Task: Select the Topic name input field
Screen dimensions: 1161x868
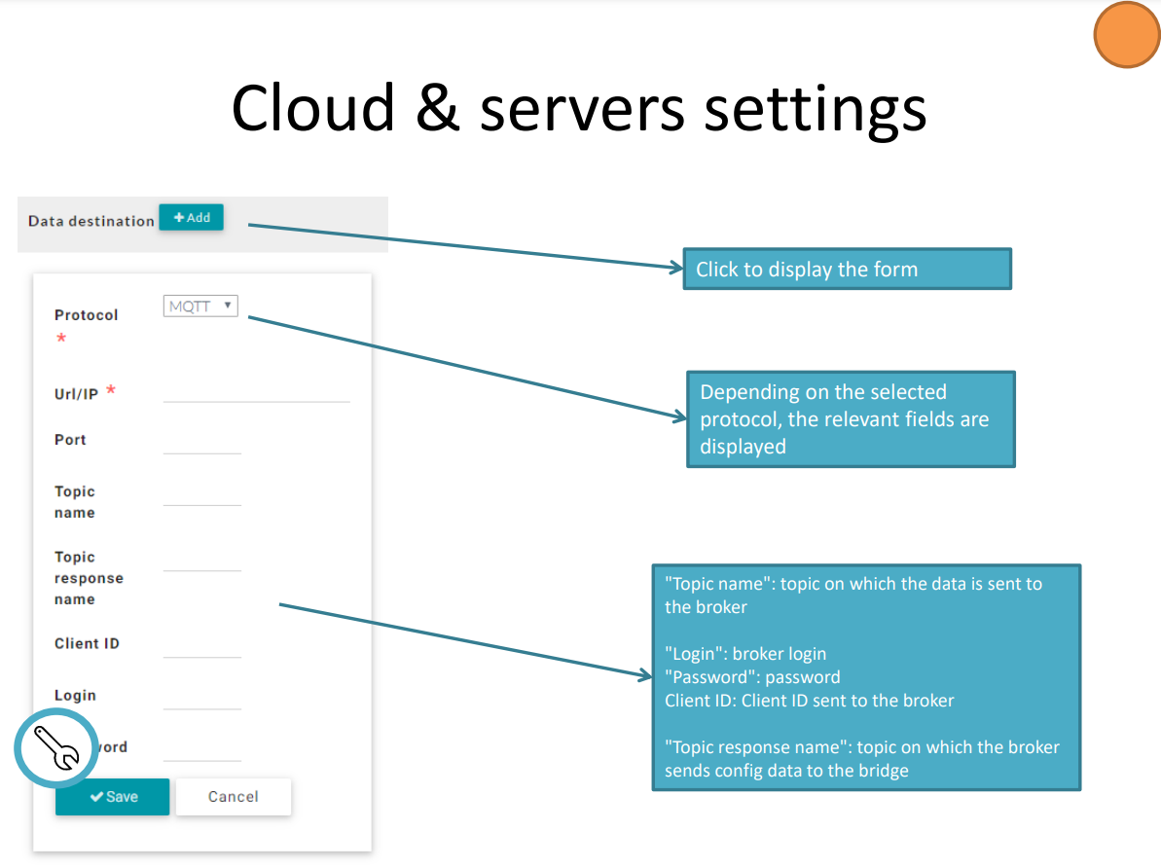Action: (201, 494)
